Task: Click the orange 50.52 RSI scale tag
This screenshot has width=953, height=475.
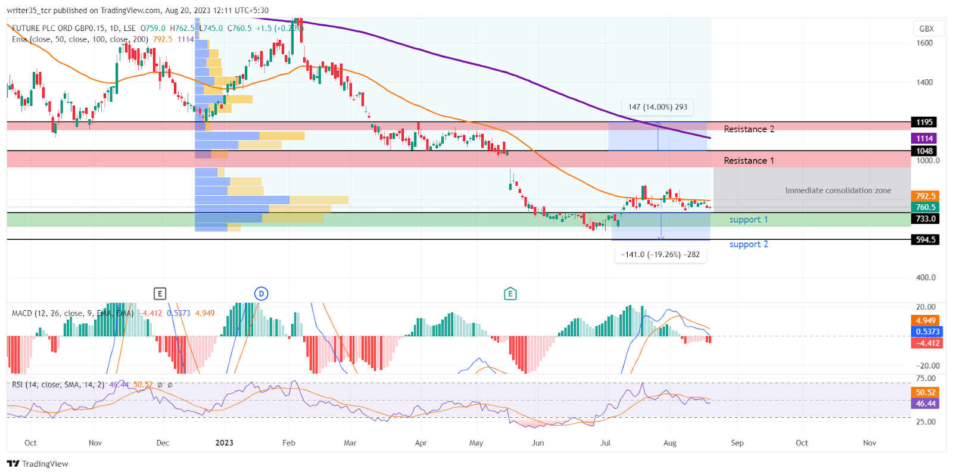Action: pos(926,392)
